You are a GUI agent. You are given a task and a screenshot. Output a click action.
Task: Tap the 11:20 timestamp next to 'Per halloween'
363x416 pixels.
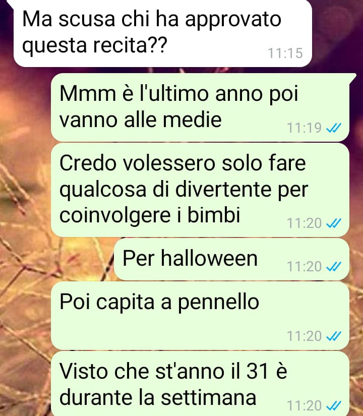click(305, 266)
